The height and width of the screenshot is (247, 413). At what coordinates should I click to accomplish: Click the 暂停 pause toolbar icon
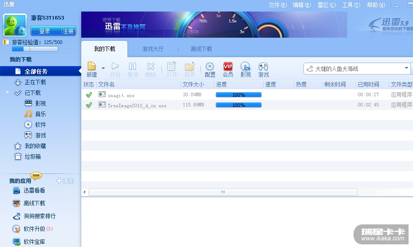tap(133, 70)
